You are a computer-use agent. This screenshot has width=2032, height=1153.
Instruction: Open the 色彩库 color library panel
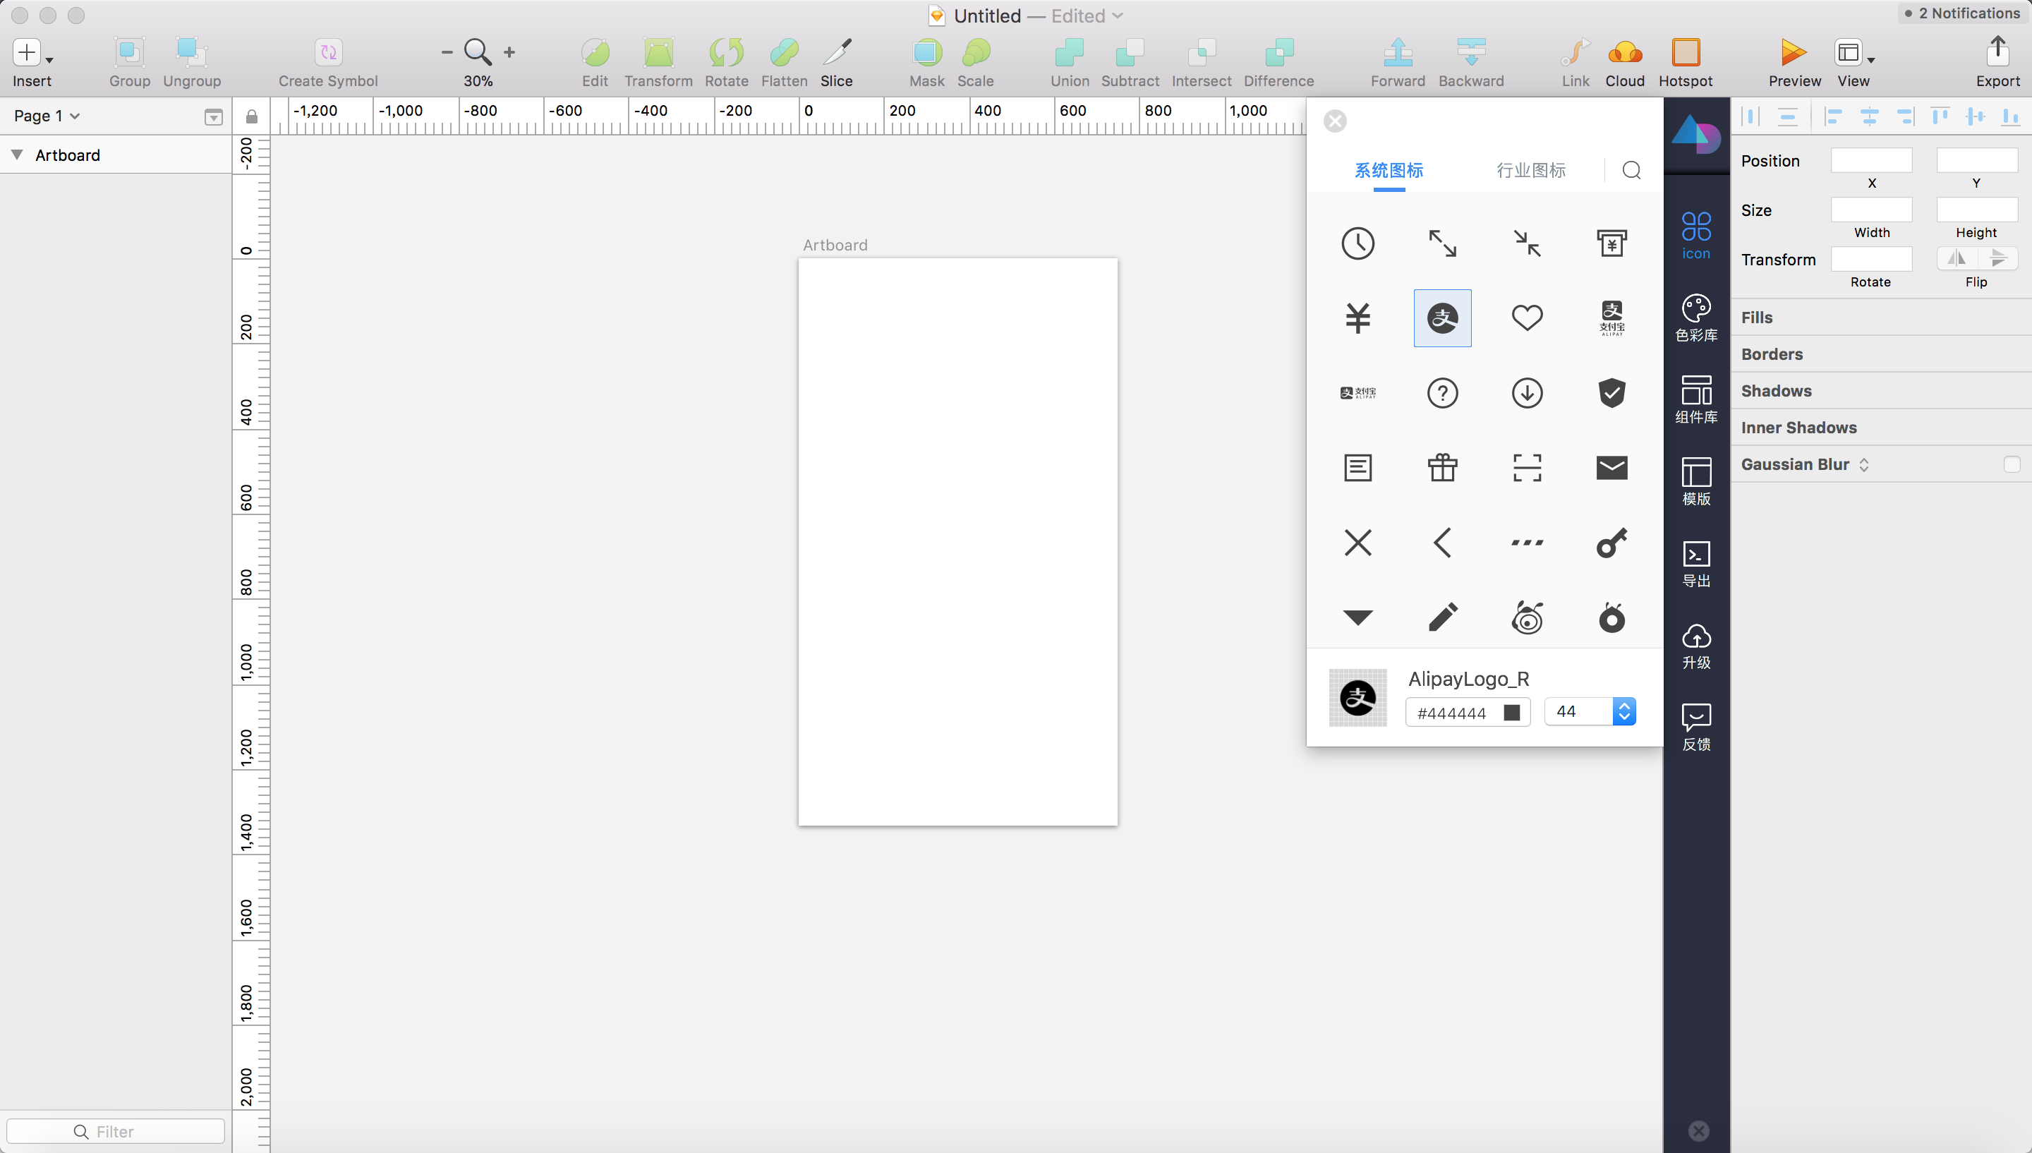pyautogui.click(x=1695, y=317)
